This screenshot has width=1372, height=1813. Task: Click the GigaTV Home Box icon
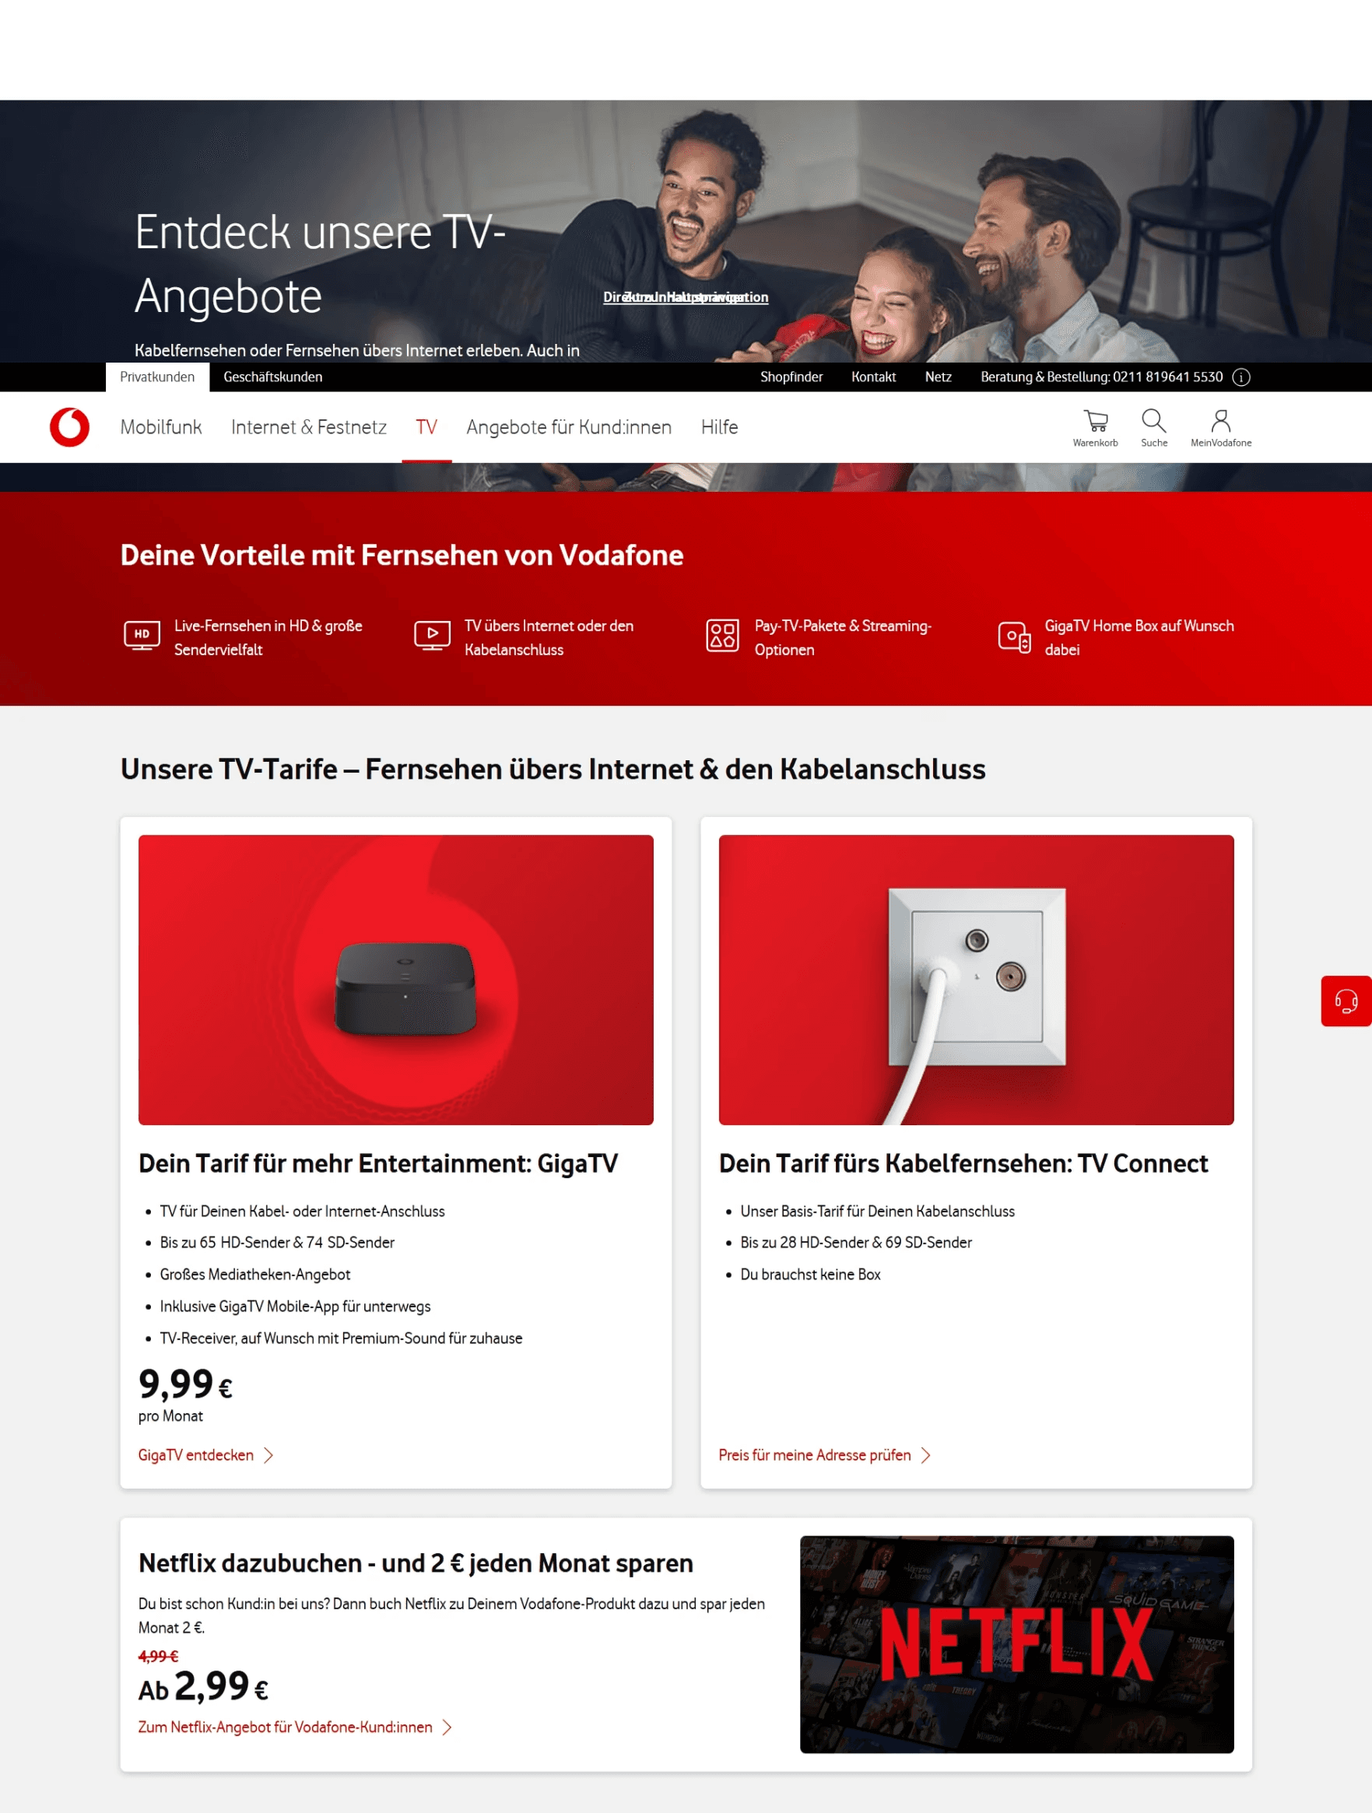pos(1014,636)
